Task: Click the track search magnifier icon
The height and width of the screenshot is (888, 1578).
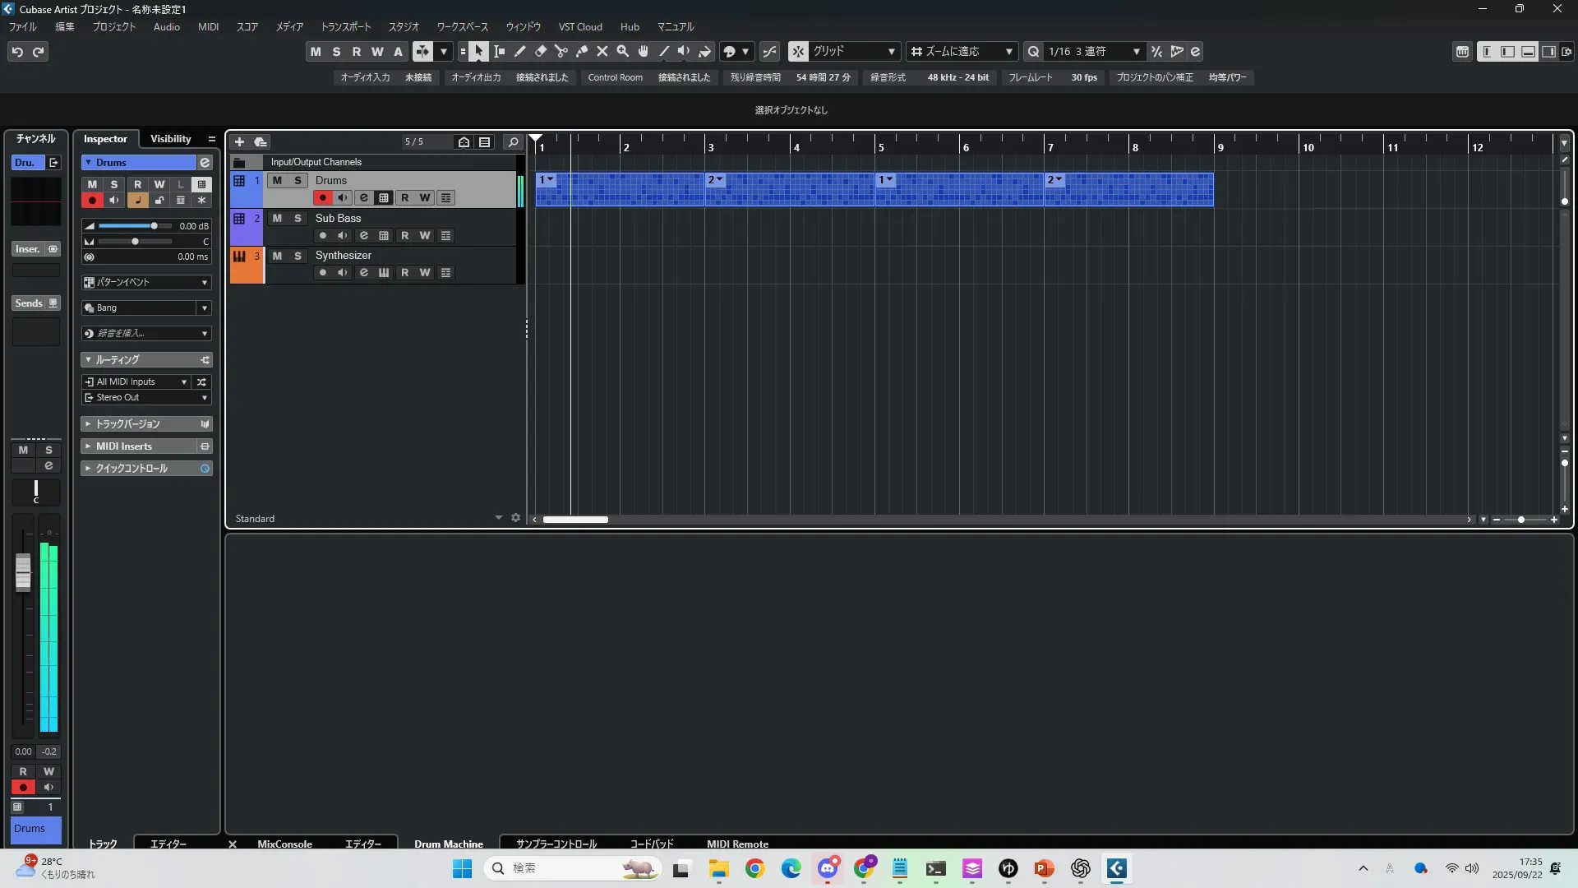Action: [513, 142]
